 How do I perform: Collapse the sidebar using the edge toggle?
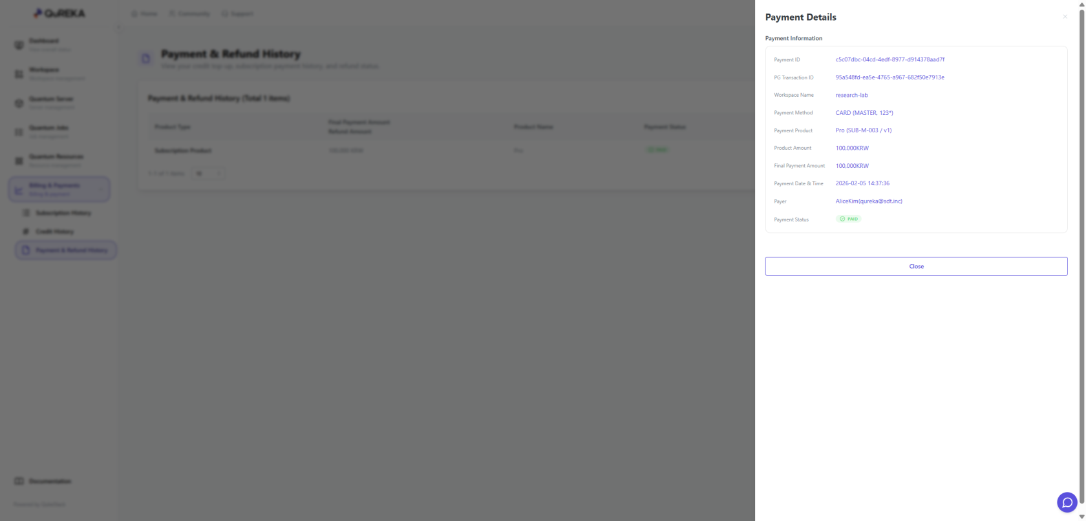[x=118, y=27]
